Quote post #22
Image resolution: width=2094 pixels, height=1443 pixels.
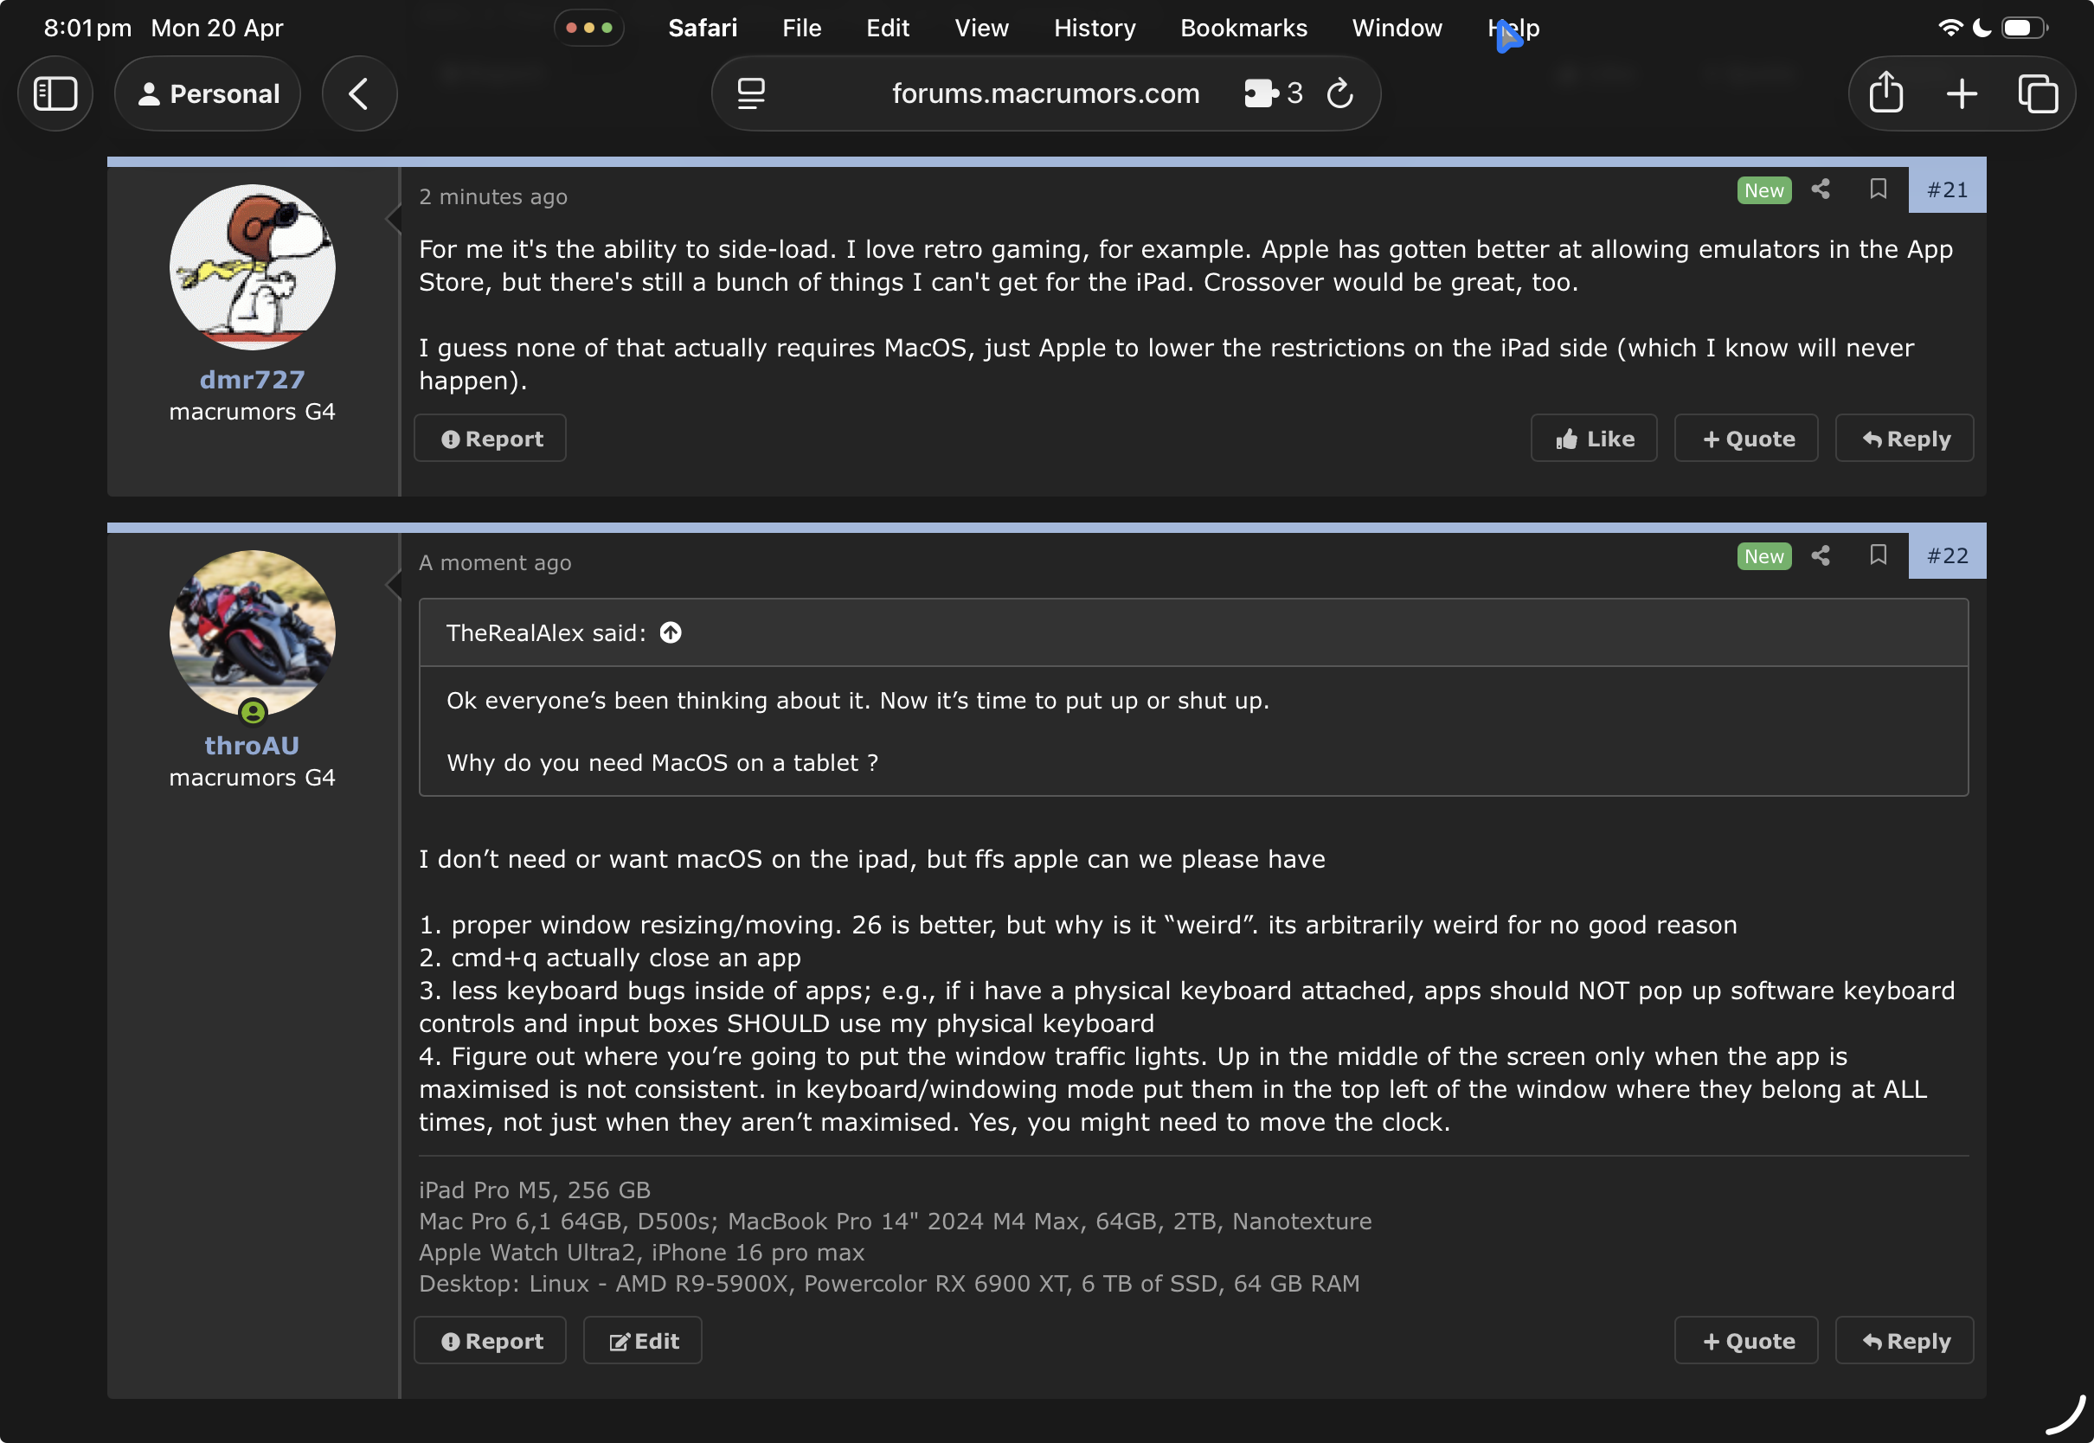(x=1746, y=1341)
